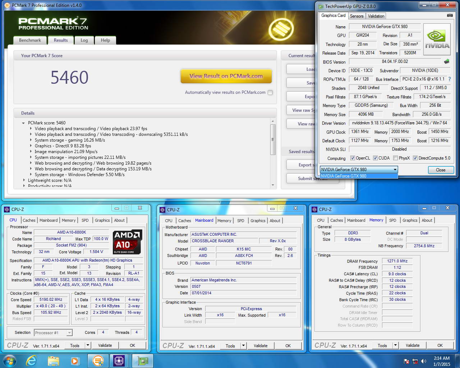This screenshot has height=368, width=460.
Task: Open the Processor #1 selection dropdown
Action: point(53,333)
